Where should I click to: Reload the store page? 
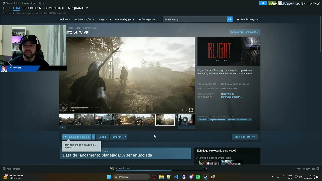coord(4,13)
